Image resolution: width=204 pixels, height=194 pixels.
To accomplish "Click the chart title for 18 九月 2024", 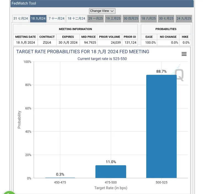I will pyautogui.click(x=83, y=52).
